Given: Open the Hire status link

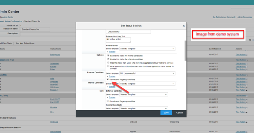Looking at the screenshot, I should point(52,112).
